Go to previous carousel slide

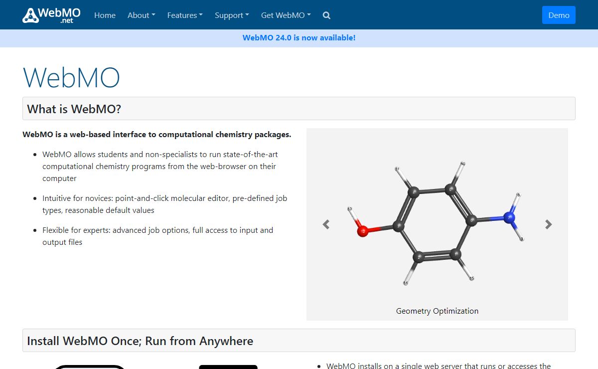(x=326, y=224)
